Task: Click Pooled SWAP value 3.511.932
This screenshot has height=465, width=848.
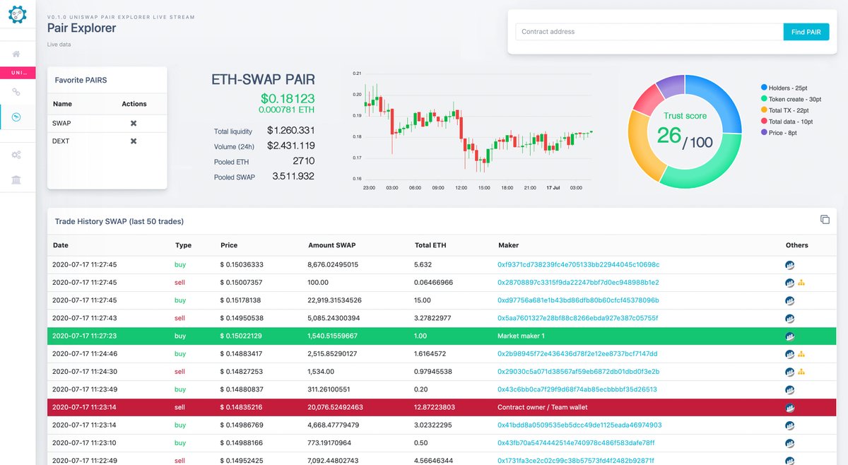Action: tap(293, 176)
